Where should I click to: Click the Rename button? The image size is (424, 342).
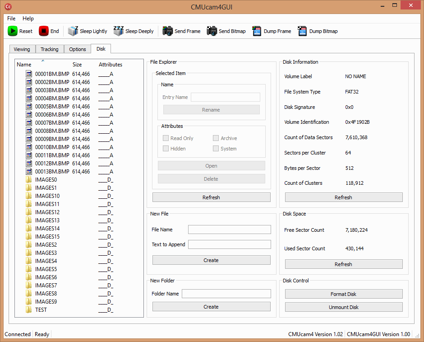click(x=212, y=110)
